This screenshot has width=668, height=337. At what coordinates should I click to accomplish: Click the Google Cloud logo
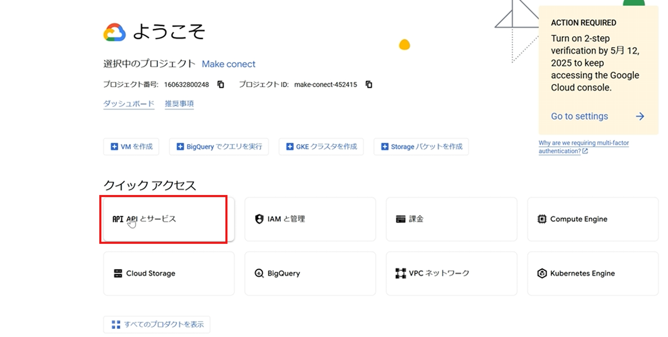point(114,32)
